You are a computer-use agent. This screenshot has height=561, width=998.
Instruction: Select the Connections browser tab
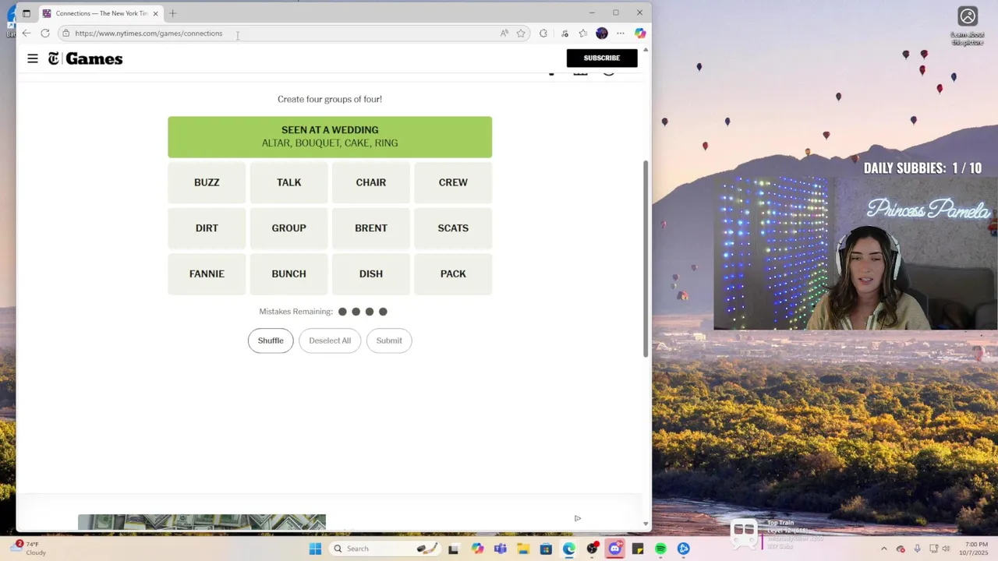101,13
